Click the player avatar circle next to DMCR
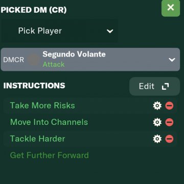The height and width of the screenshot is (184, 184). click(x=33, y=60)
